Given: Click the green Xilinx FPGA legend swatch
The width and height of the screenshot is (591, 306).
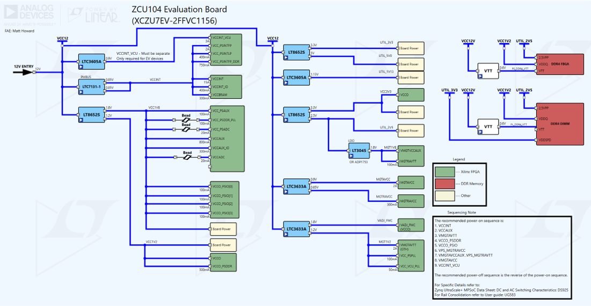Looking at the screenshot, I should (x=443, y=172).
